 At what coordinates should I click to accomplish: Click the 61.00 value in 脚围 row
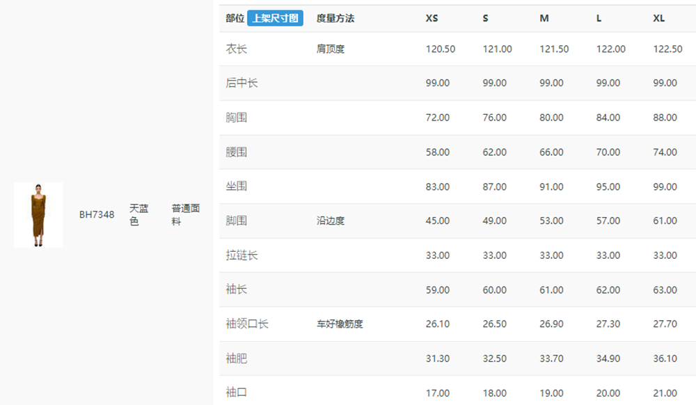coord(665,221)
